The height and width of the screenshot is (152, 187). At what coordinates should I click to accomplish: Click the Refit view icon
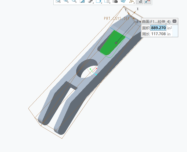58,1
